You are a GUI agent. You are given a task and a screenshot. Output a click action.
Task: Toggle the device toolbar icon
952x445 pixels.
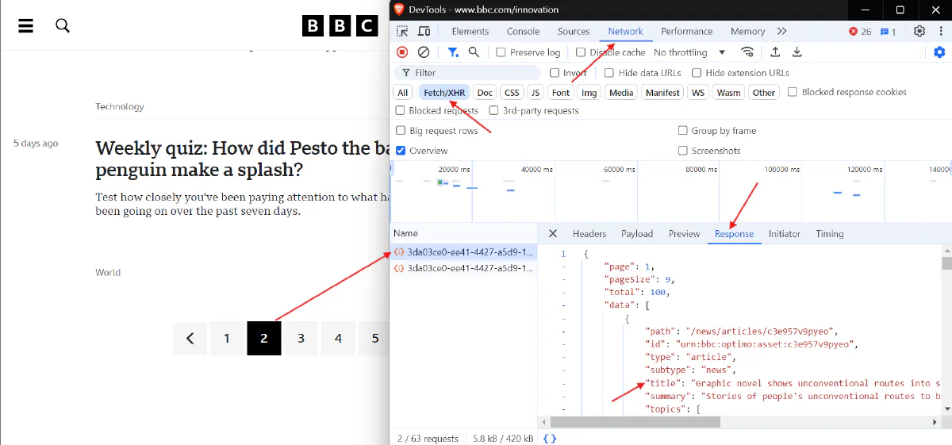click(x=424, y=32)
